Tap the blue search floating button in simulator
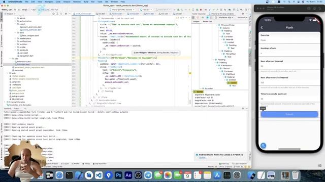The width and height of the screenshot is (325, 182). pos(263,146)
